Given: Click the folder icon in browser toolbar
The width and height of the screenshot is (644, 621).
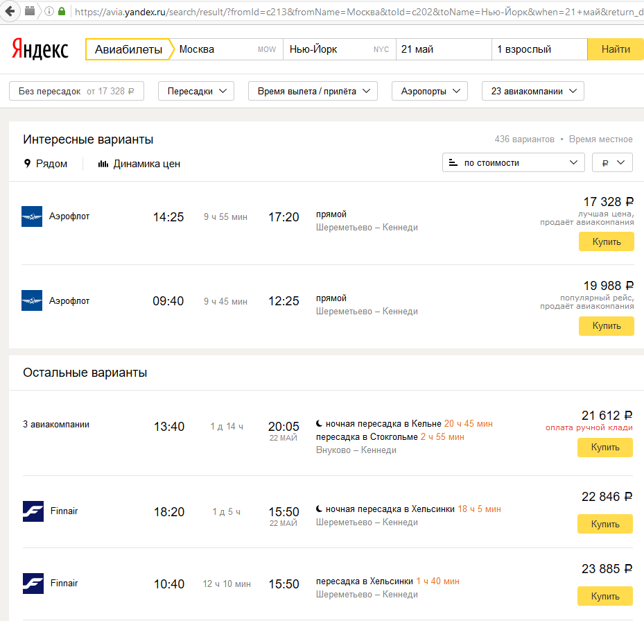Looking at the screenshot, I should coord(30,11).
